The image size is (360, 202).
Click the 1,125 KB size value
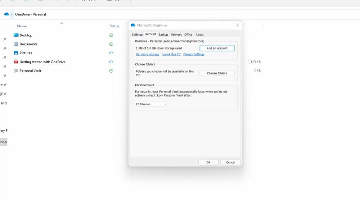click(x=254, y=62)
